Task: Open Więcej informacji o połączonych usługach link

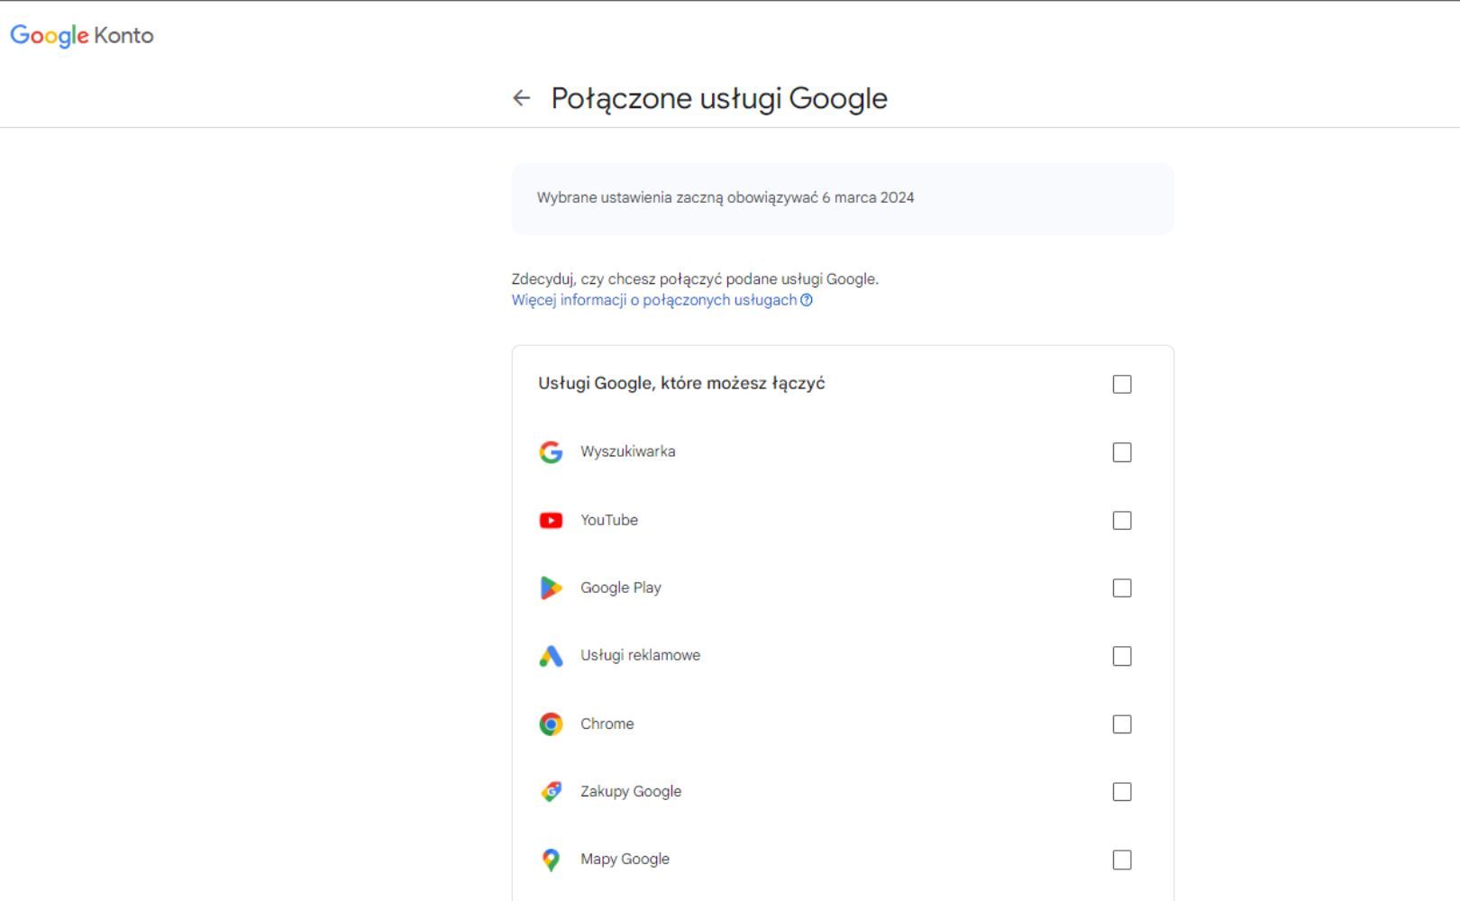Action: tap(654, 300)
